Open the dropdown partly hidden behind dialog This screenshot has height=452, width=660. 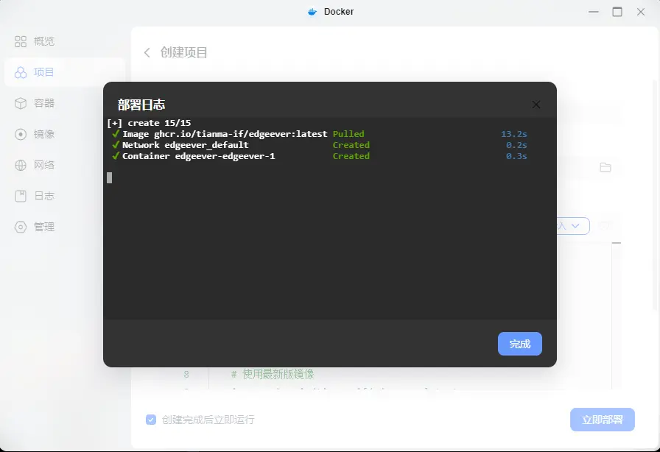(573, 226)
